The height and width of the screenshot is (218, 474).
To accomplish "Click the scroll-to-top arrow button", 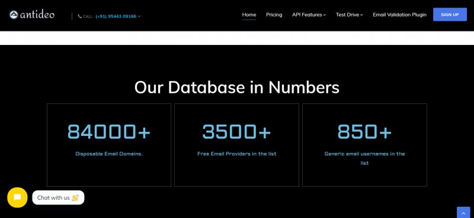I will point(463,213).
